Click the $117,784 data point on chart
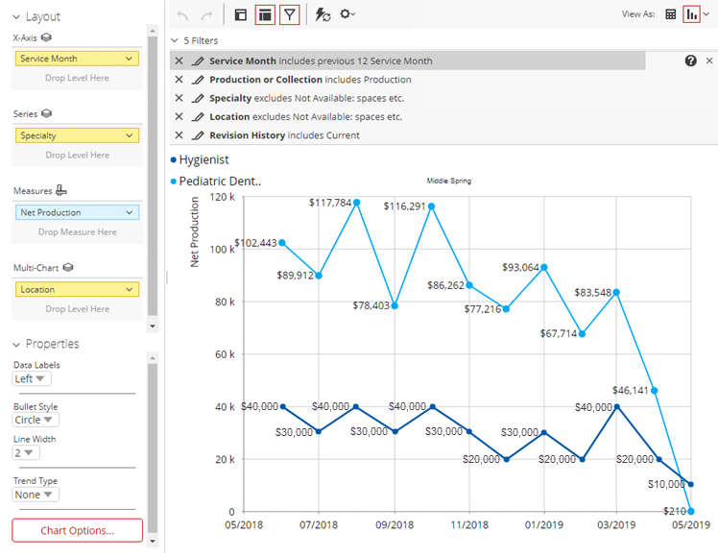 pyautogui.click(x=356, y=203)
